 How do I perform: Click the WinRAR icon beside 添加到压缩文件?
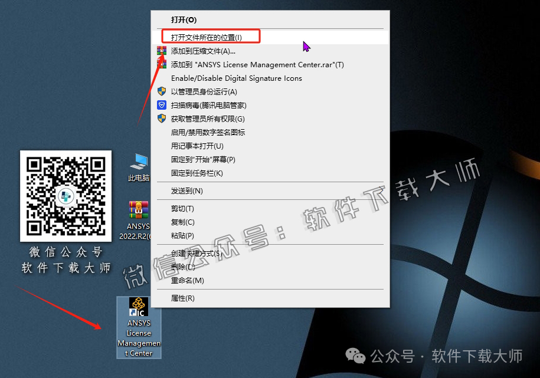coord(163,51)
